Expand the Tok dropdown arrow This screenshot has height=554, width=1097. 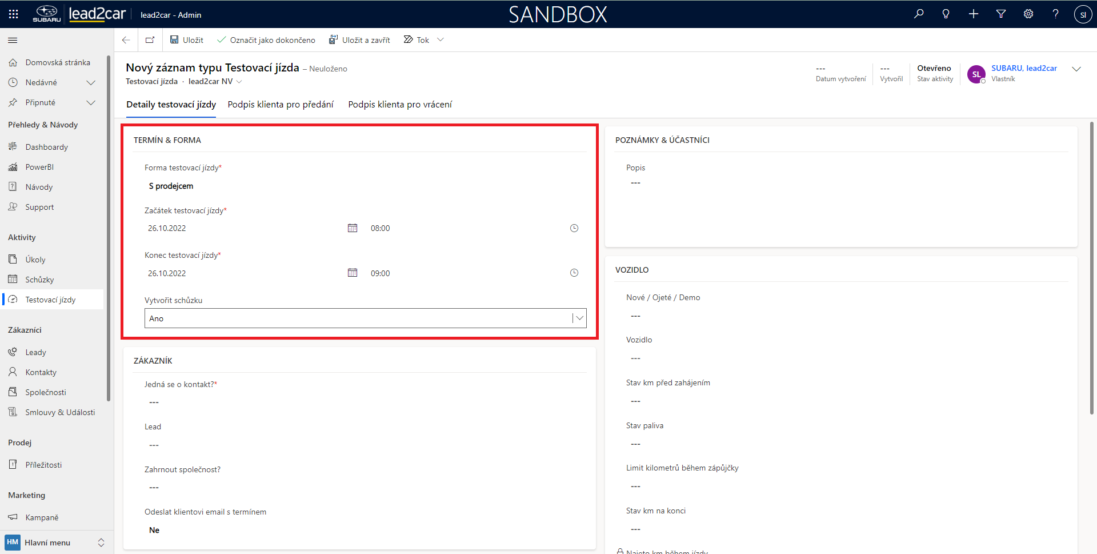click(441, 40)
